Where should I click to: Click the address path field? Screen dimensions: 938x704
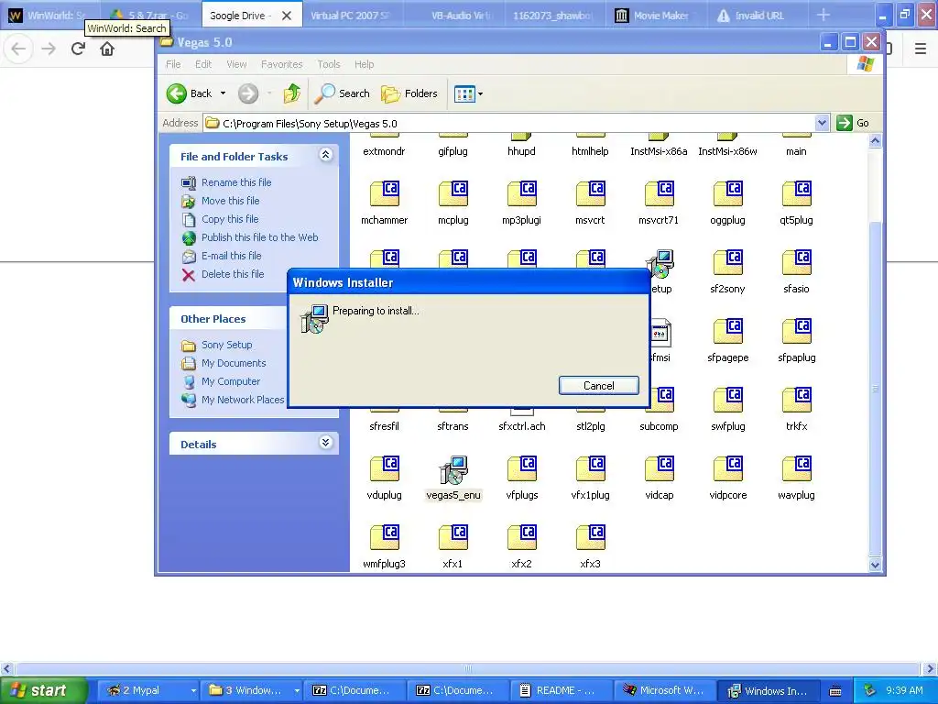509,123
